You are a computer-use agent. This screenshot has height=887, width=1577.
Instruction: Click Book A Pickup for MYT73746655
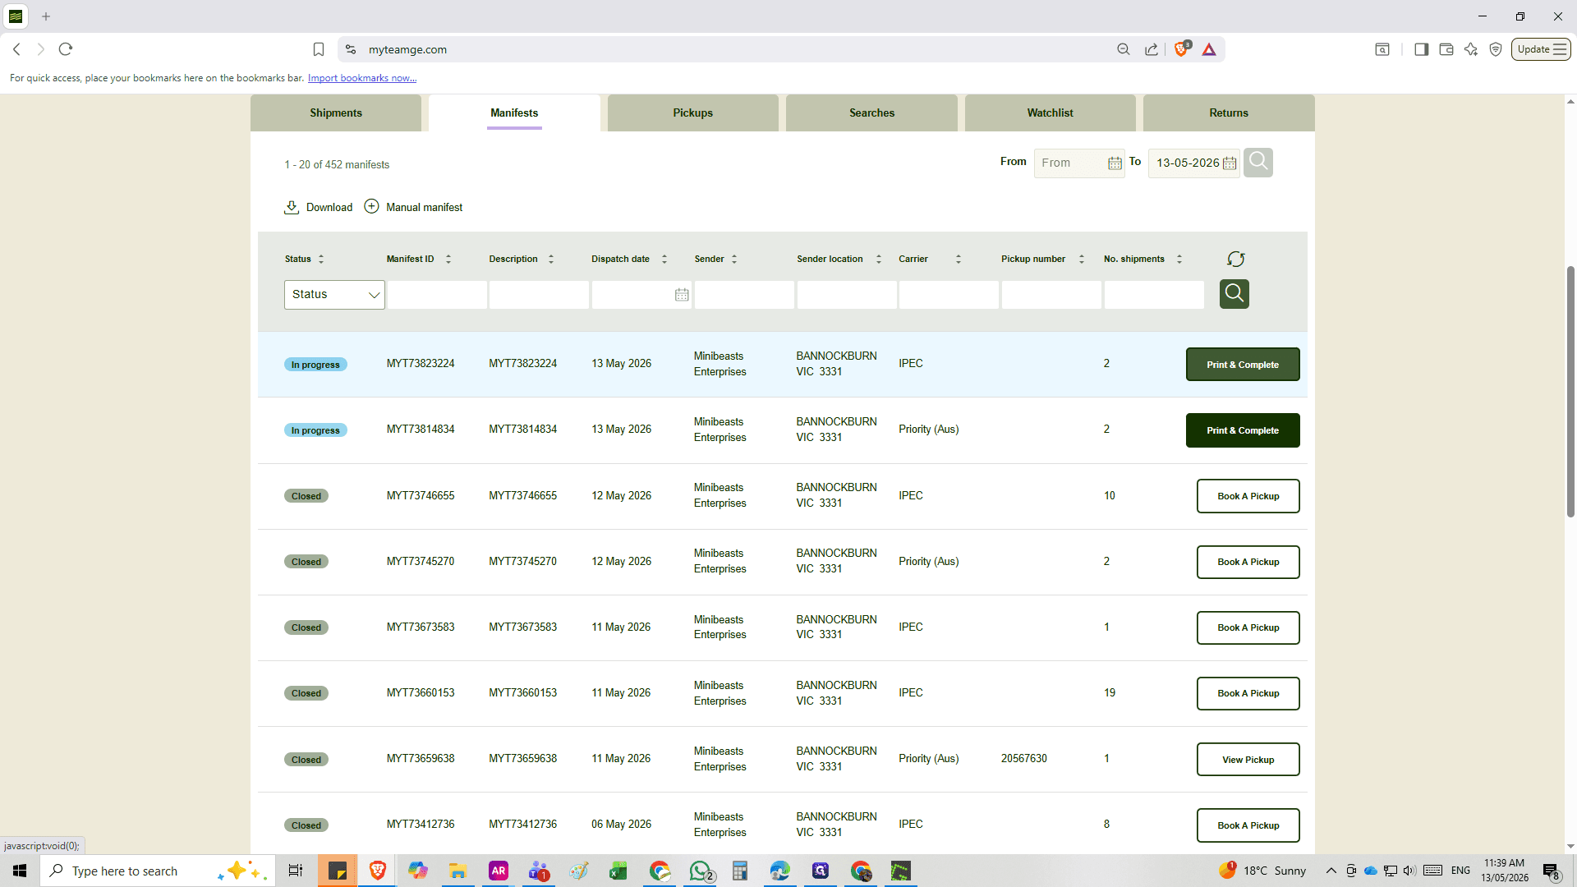[x=1248, y=496]
